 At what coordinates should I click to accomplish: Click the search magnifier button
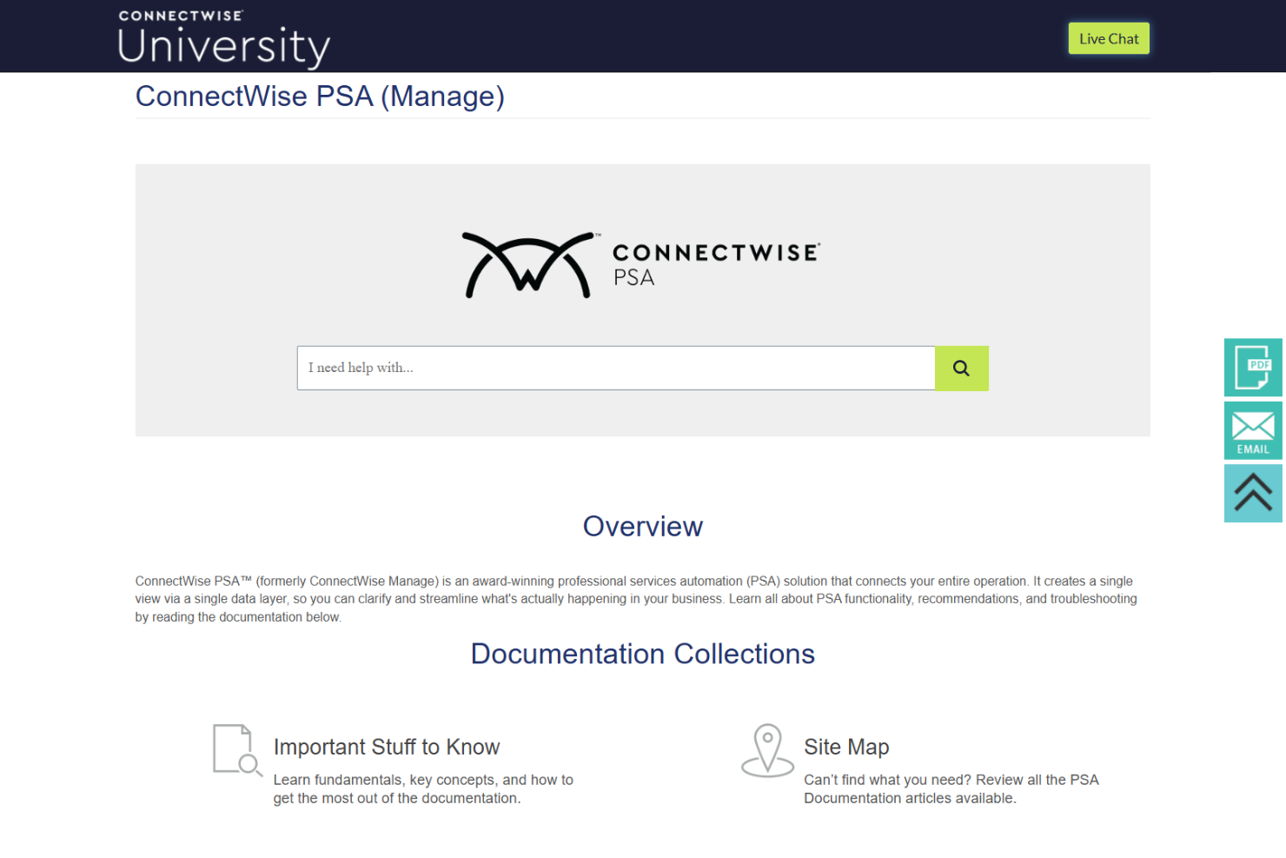click(x=961, y=368)
